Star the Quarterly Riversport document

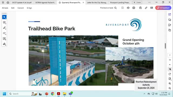point(60,2)
